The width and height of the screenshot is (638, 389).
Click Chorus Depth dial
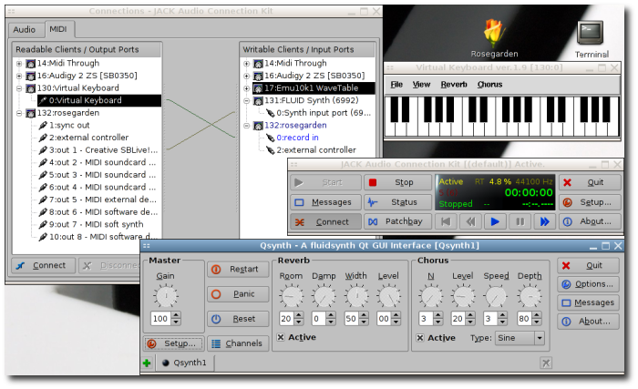[x=530, y=296]
